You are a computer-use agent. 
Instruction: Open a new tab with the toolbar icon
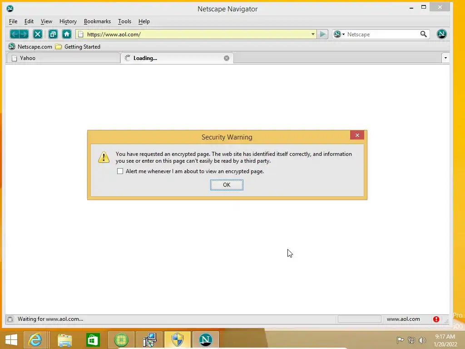tap(53, 34)
